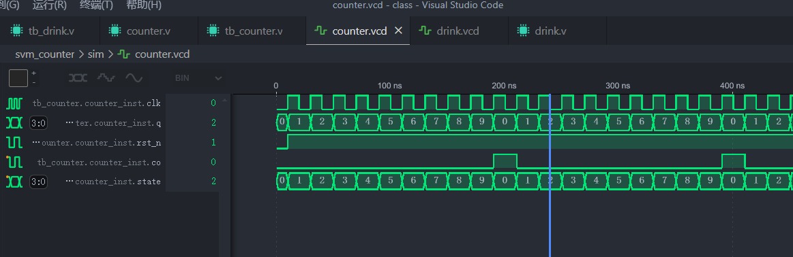The height and width of the screenshot is (257, 793).
Task: Click the 200 ns timeline marker
Action: pyautogui.click(x=504, y=86)
